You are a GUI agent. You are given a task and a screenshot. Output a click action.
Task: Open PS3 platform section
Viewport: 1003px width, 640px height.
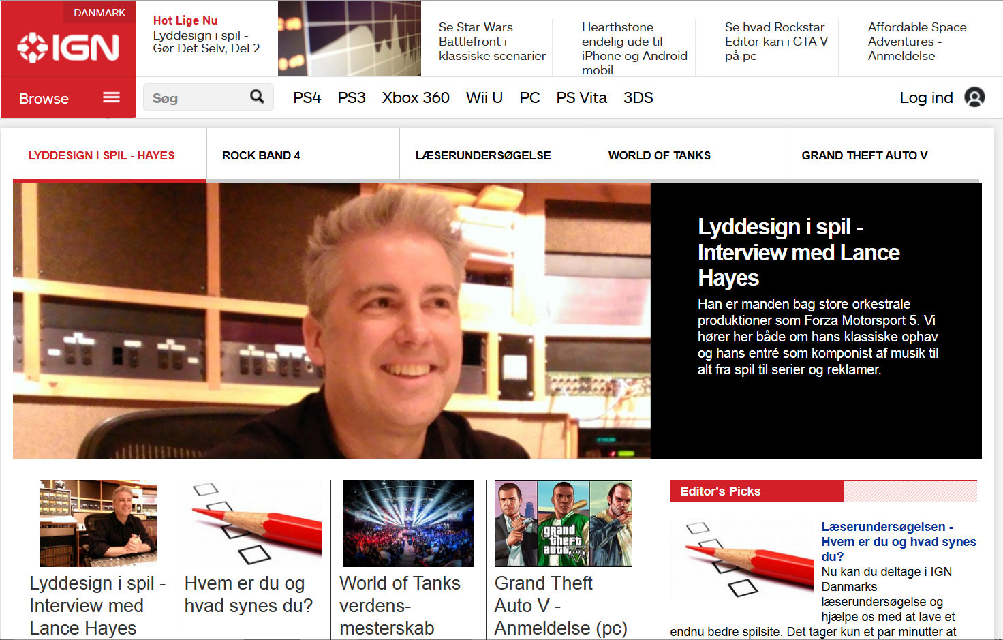tap(352, 97)
